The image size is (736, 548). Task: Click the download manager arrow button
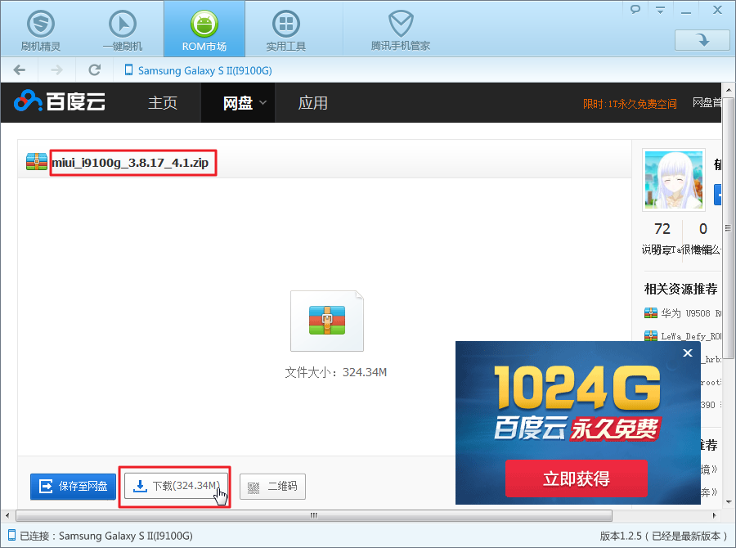click(x=702, y=40)
